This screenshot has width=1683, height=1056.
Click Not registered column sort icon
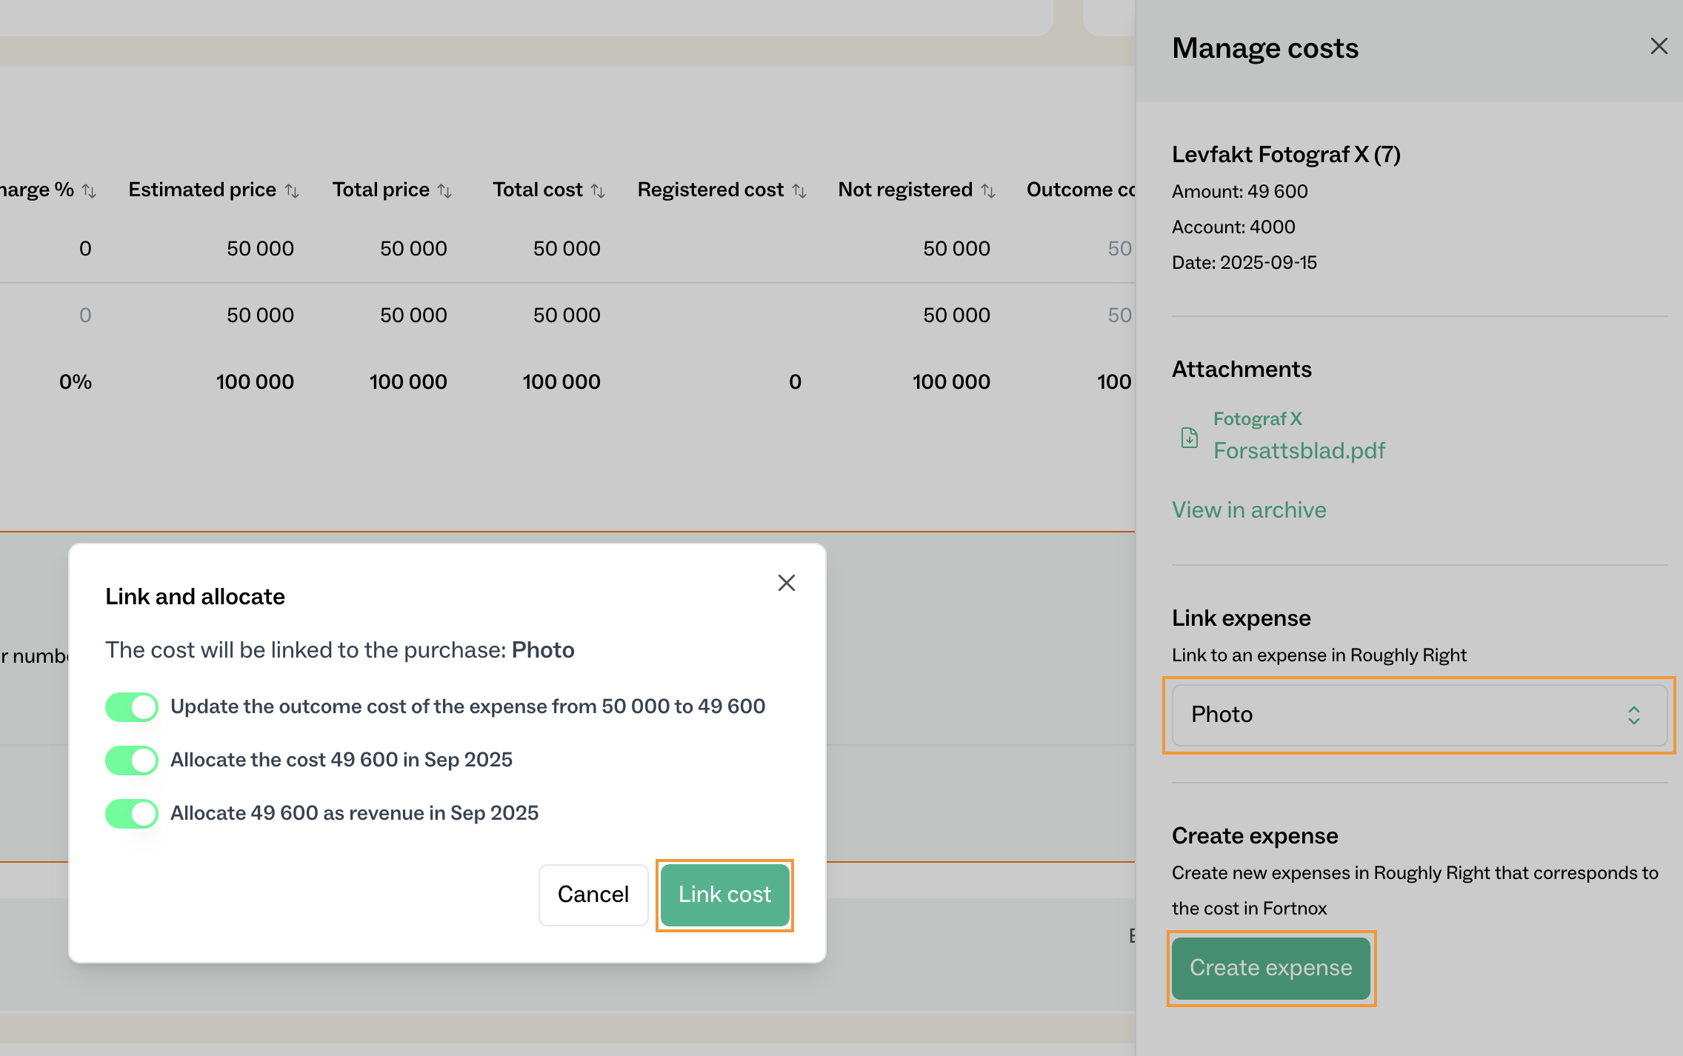click(x=988, y=191)
